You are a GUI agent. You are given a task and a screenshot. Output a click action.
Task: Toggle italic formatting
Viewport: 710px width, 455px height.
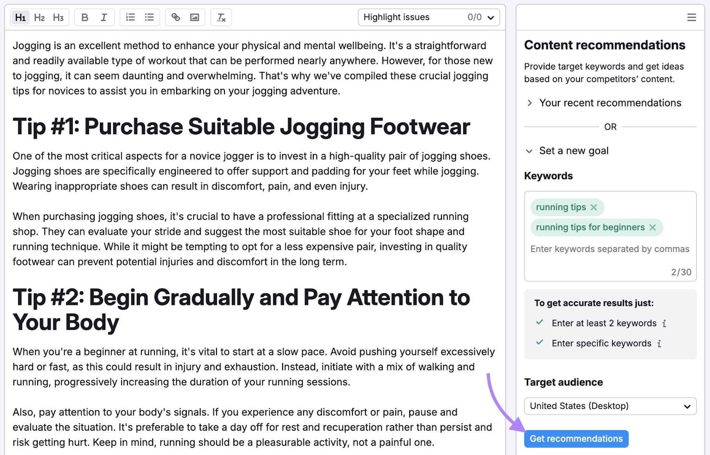pyautogui.click(x=103, y=17)
